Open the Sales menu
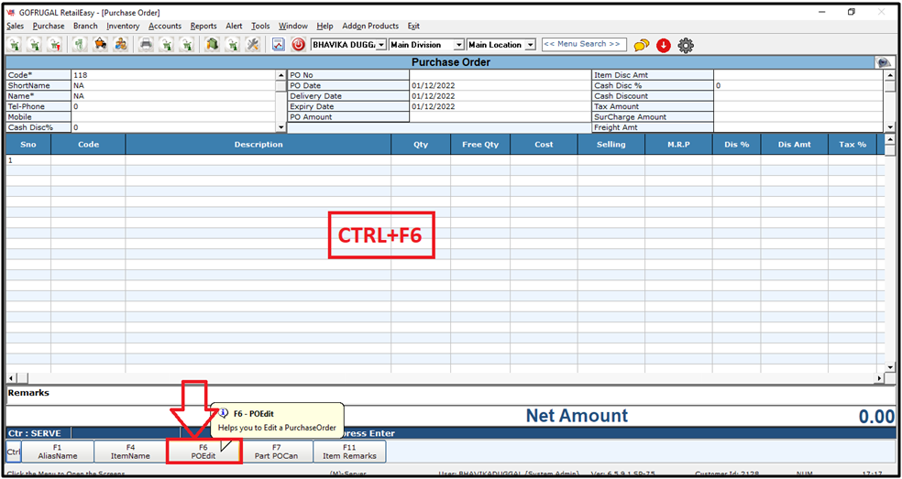 [15, 26]
